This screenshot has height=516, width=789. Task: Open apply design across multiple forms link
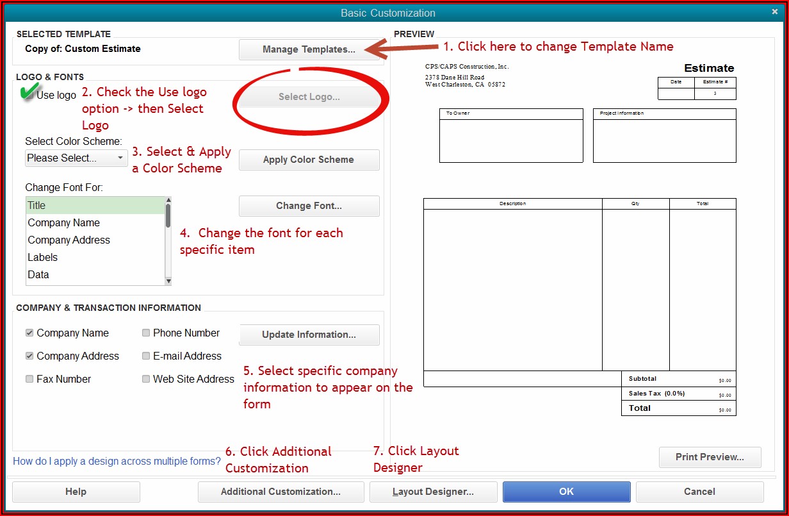(117, 461)
